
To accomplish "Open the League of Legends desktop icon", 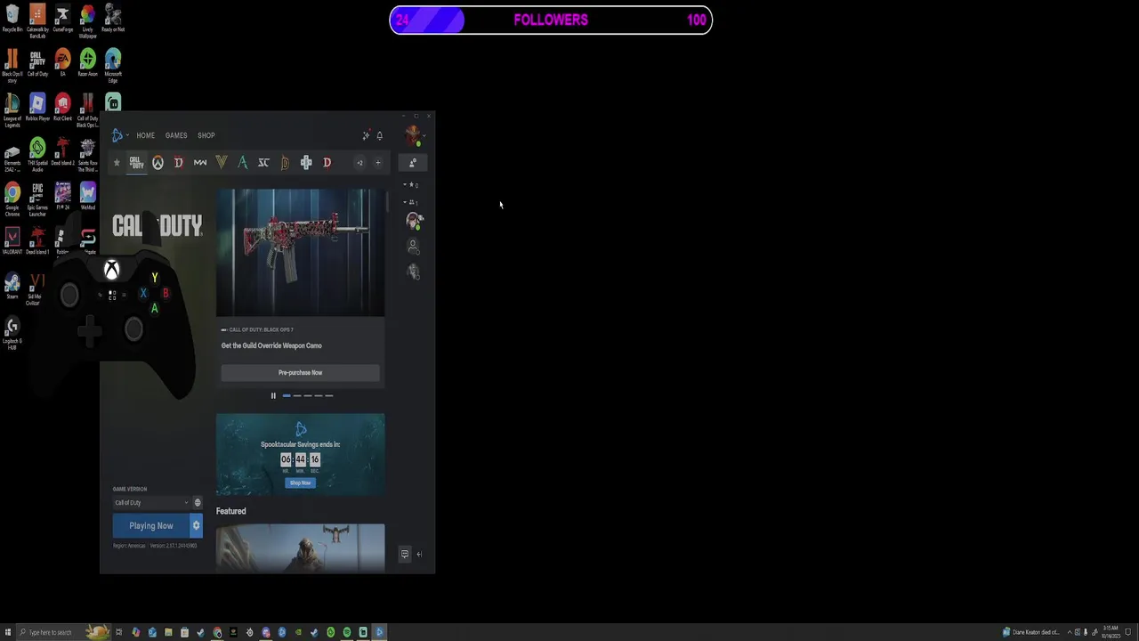I will pyautogui.click(x=12, y=110).
